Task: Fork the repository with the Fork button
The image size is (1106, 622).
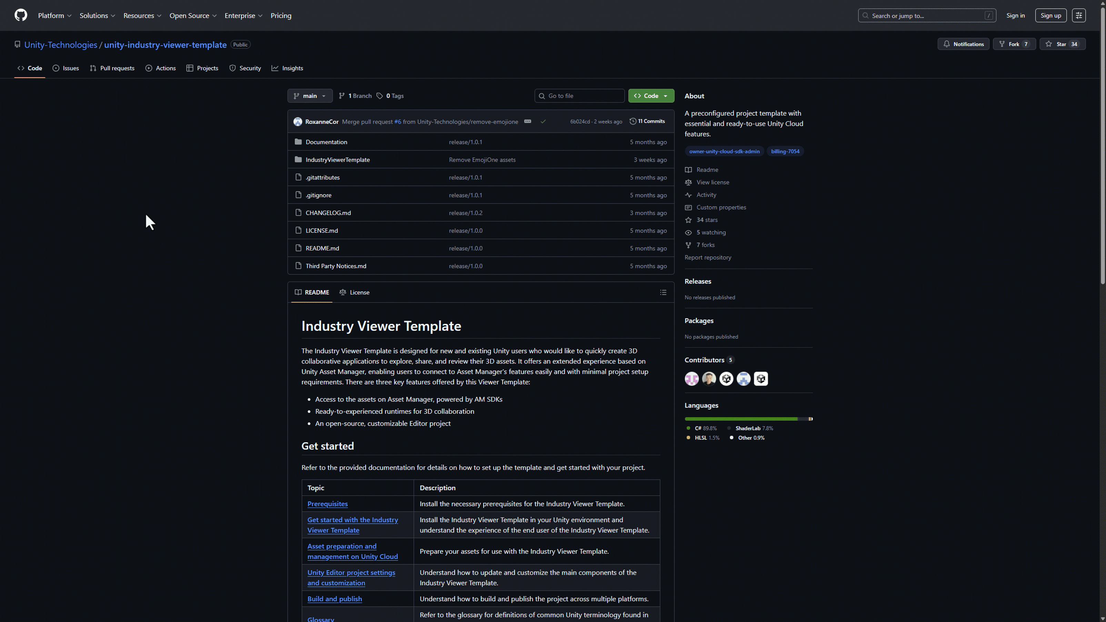Action: (1014, 44)
